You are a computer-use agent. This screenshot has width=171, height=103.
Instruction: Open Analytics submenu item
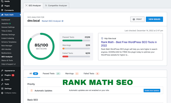(x=5, y=23)
